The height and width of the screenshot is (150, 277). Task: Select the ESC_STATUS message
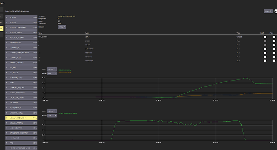pos(21,73)
